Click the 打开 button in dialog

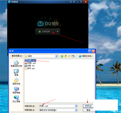tap(88, 106)
